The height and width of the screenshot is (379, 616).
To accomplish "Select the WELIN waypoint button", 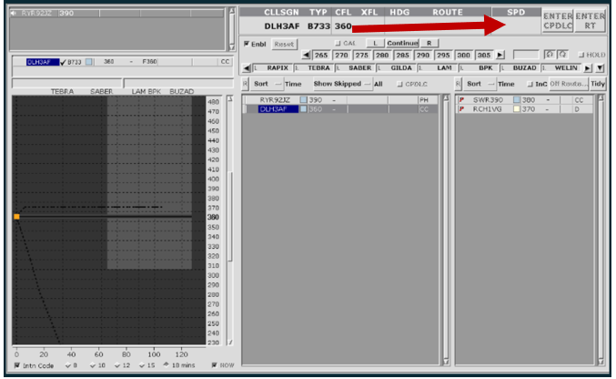I will (561, 68).
